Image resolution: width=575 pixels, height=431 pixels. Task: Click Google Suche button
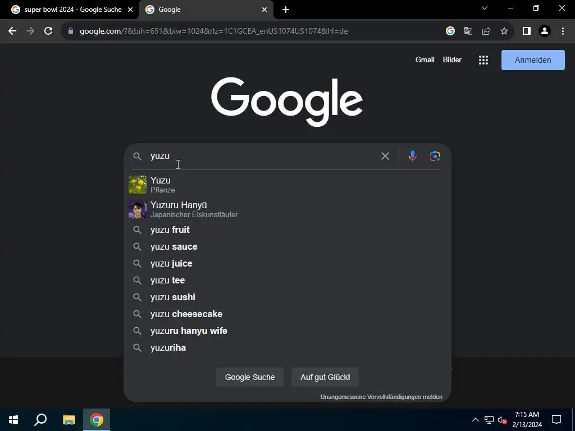[x=250, y=377]
